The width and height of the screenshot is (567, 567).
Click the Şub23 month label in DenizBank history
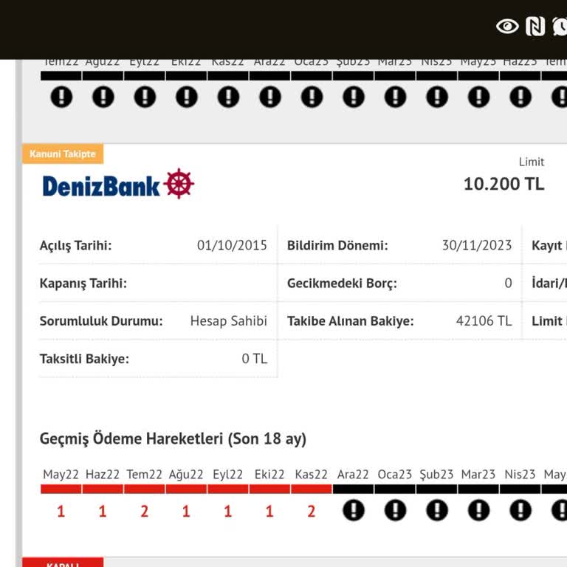[x=436, y=474]
